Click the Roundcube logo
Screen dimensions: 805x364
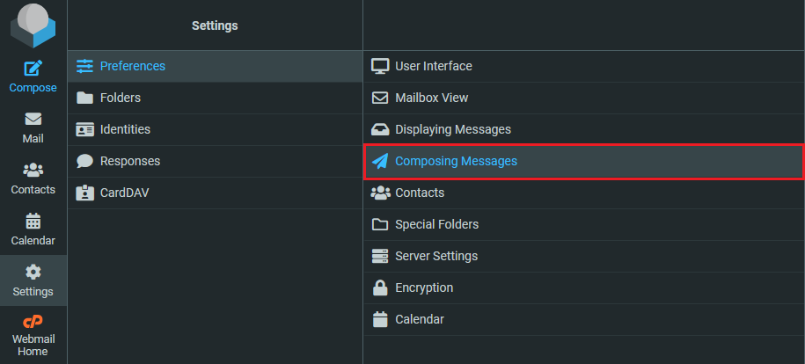tap(33, 25)
